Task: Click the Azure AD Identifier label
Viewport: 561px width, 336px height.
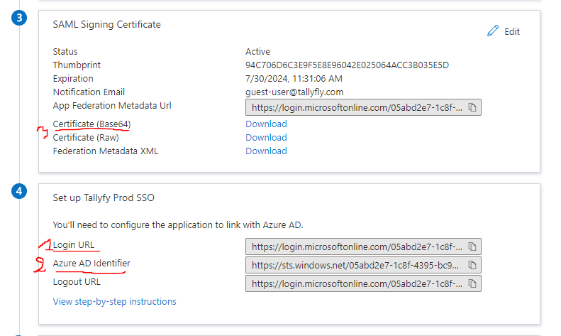Action: coord(91,264)
